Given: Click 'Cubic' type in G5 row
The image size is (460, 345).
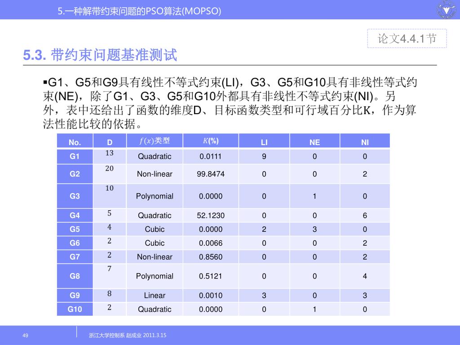Looking at the screenshot, I should click(155, 229).
